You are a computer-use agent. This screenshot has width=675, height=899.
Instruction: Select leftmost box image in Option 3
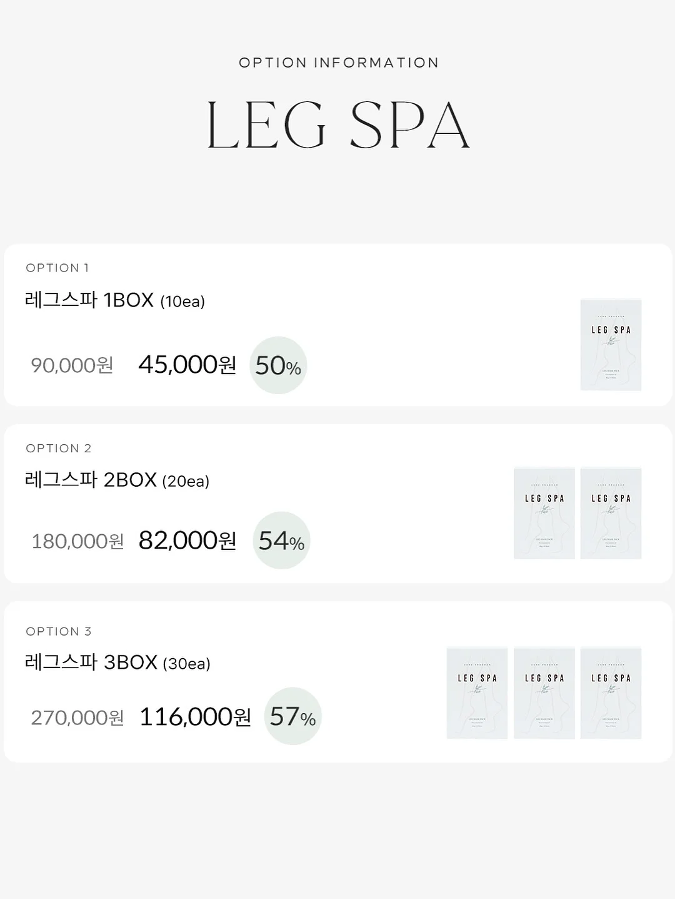point(477,693)
